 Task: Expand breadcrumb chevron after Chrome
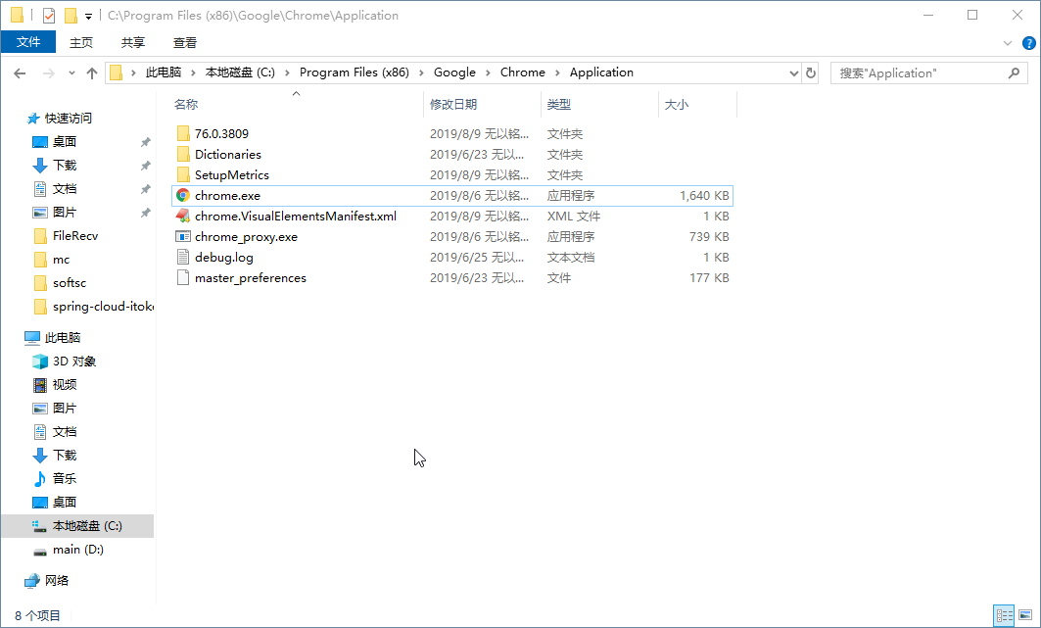pos(557,72)
